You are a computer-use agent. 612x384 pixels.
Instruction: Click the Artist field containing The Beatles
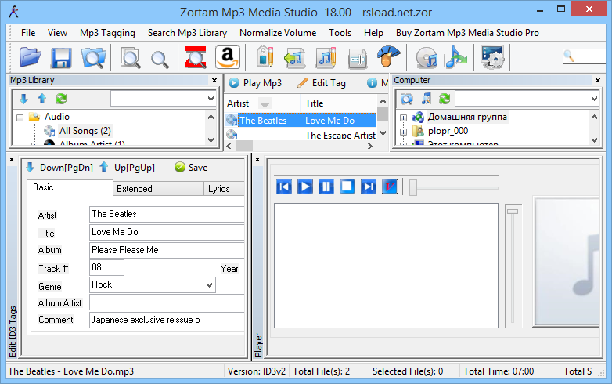click(x=167, y=215)
